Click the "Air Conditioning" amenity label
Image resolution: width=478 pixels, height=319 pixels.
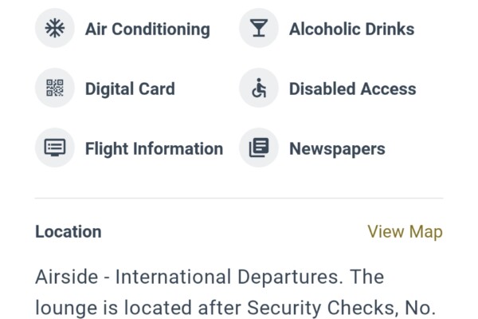point(147,30)
